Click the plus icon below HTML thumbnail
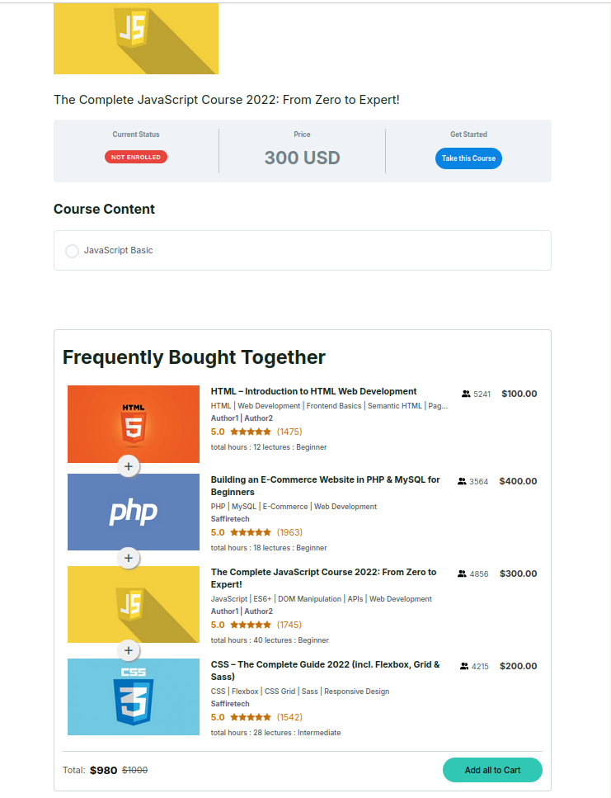This screenshot has width=611, height=798. coord(128,466)
